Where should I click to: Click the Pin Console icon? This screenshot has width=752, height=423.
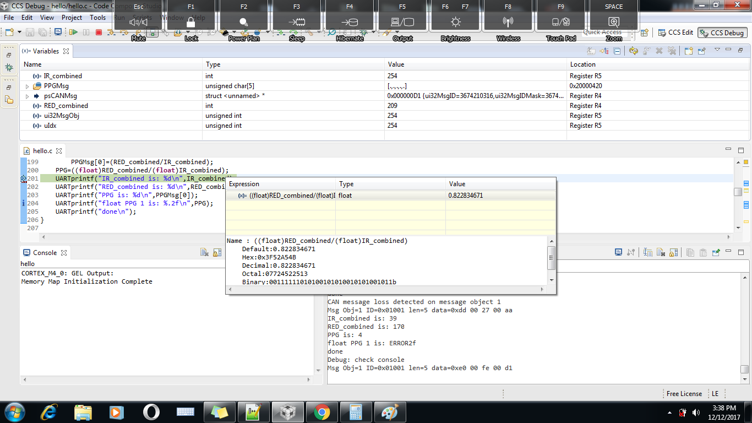pos(716,253)
